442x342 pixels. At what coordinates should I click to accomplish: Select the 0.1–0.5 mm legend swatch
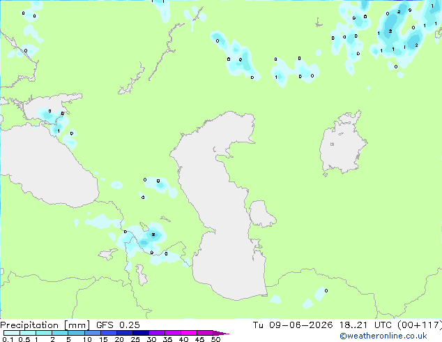(x=12, y=333)
